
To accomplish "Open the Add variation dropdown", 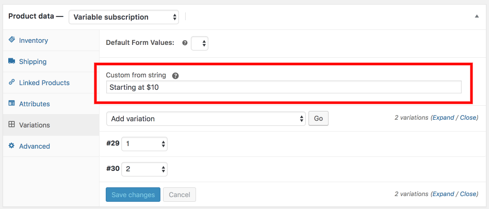I will 206,119.
